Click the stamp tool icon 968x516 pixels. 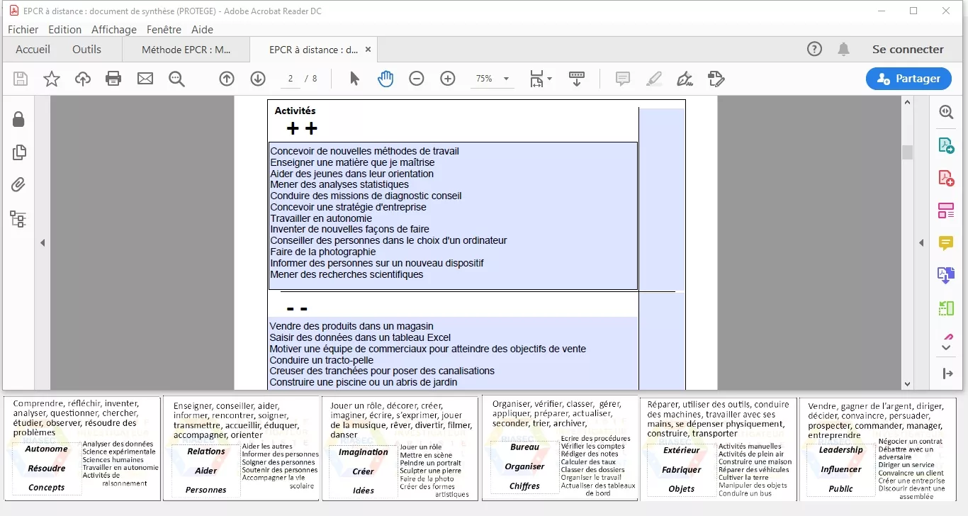tap(716, 79)
